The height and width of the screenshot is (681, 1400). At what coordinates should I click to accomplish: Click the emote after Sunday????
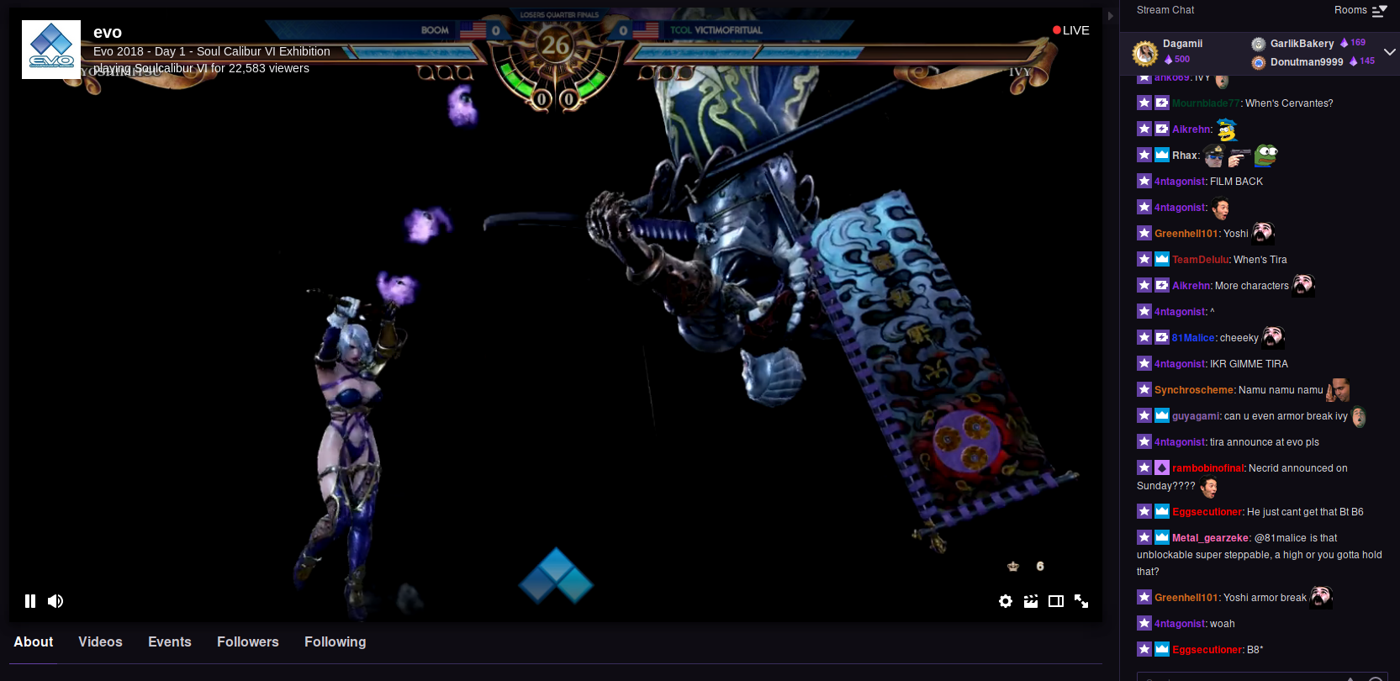click(x=1209, y=487)
